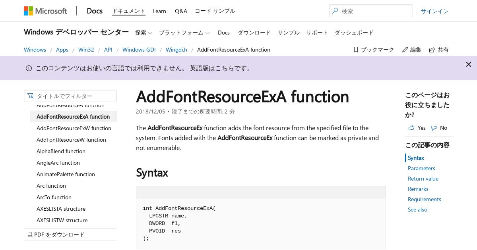Dismiss the language banner with the X
Viewport: 477px width, 250px height.
(469, 64)
